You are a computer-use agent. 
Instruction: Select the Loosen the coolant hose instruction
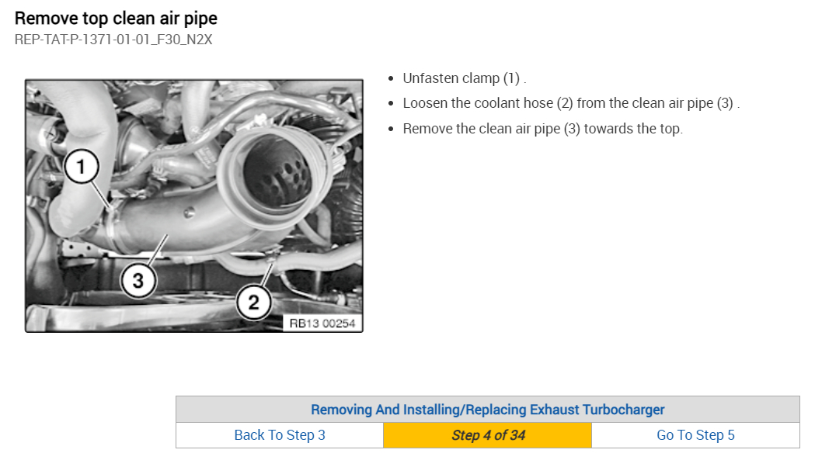pos(570,103)
